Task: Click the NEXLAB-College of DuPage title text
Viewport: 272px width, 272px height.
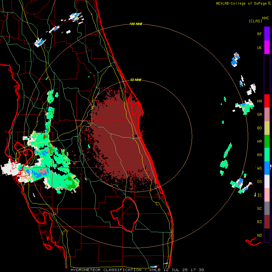Action: tap(241, 3)
